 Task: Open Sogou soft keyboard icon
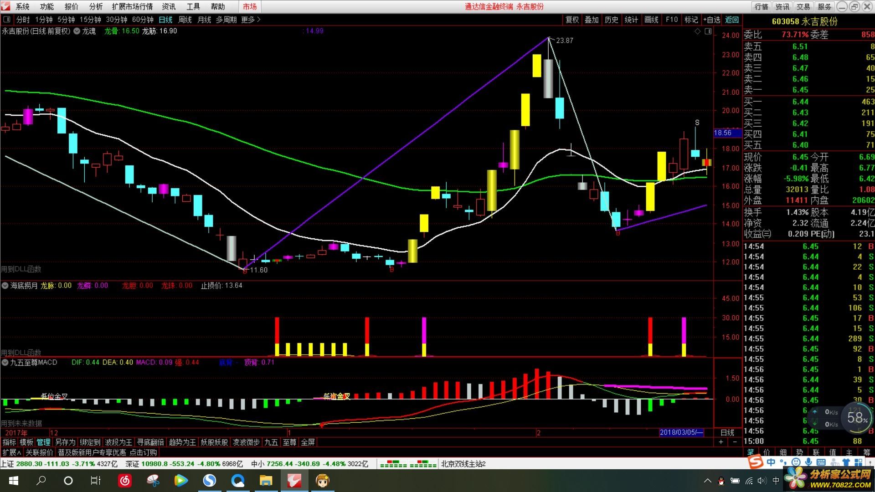click(821, 462)
